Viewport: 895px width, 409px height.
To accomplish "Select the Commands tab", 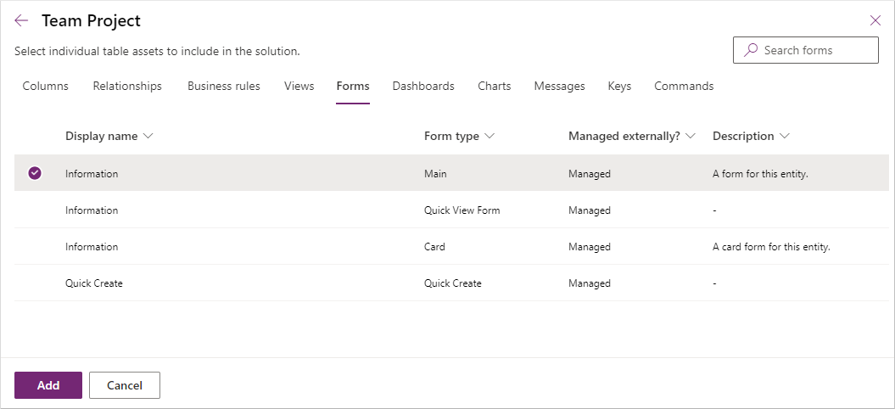I will pyautogui.click(x=684, y=86).
